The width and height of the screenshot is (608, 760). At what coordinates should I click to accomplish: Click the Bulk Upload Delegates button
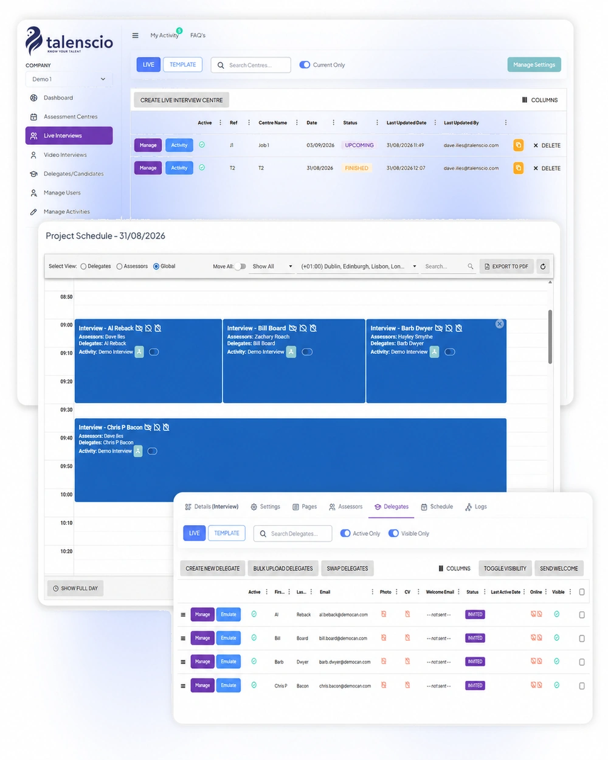click(x=283, y=568)
